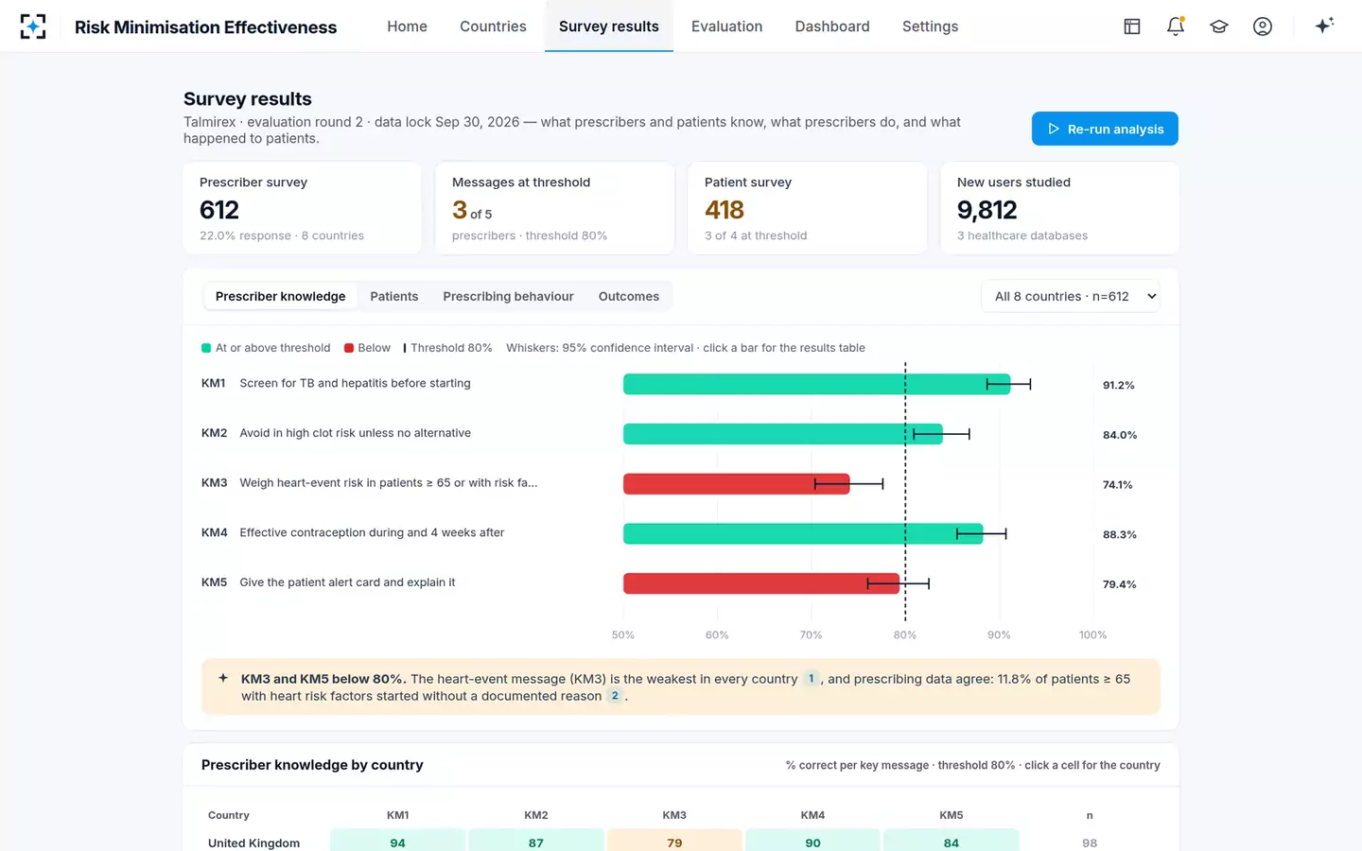The image size is (1362, 851).
Task: Click the 'Avoid in high clot risk' label
Action: 355,433
